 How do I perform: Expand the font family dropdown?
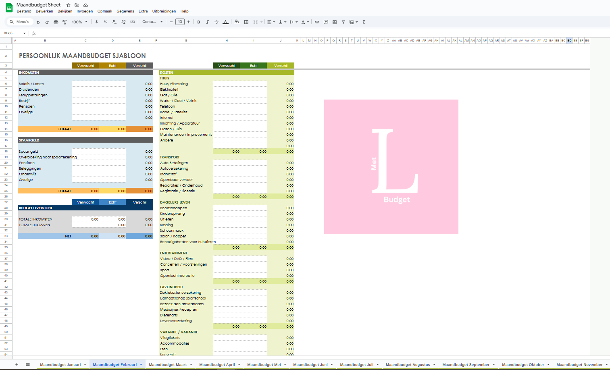pos(152,22)
